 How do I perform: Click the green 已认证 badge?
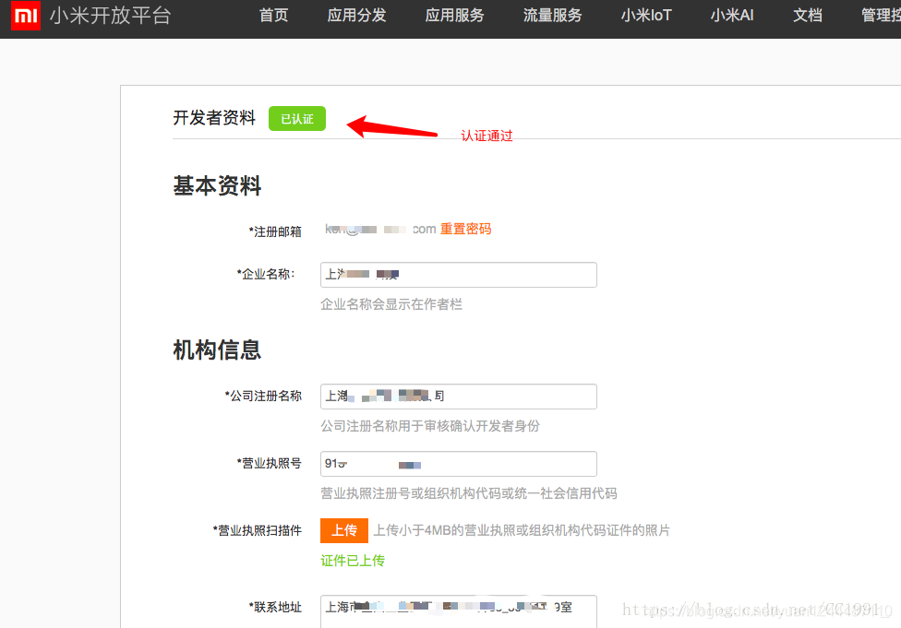point(297,119)
